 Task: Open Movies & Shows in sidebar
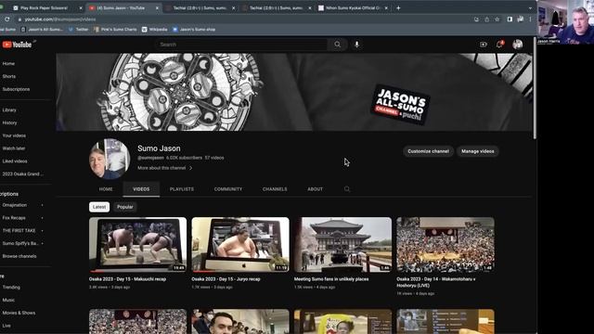(x=19, y=313)
